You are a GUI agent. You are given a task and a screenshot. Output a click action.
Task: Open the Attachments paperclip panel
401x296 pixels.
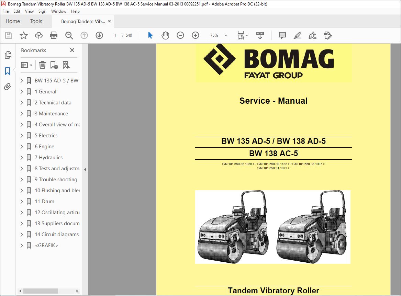[x=8, y=87]
